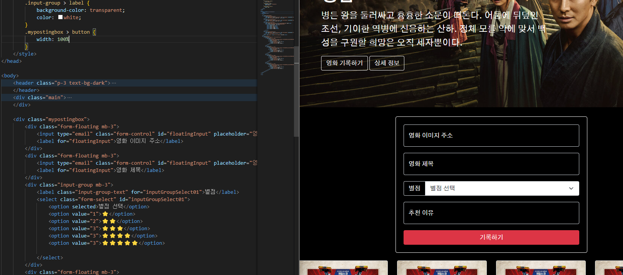The height and width of the screenshot is (275, 623).
Task: Click the .input-group > label selector line
Action: [57, 3]
